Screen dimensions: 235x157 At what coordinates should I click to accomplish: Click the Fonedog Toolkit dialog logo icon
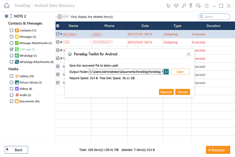[x=70, y=54]
